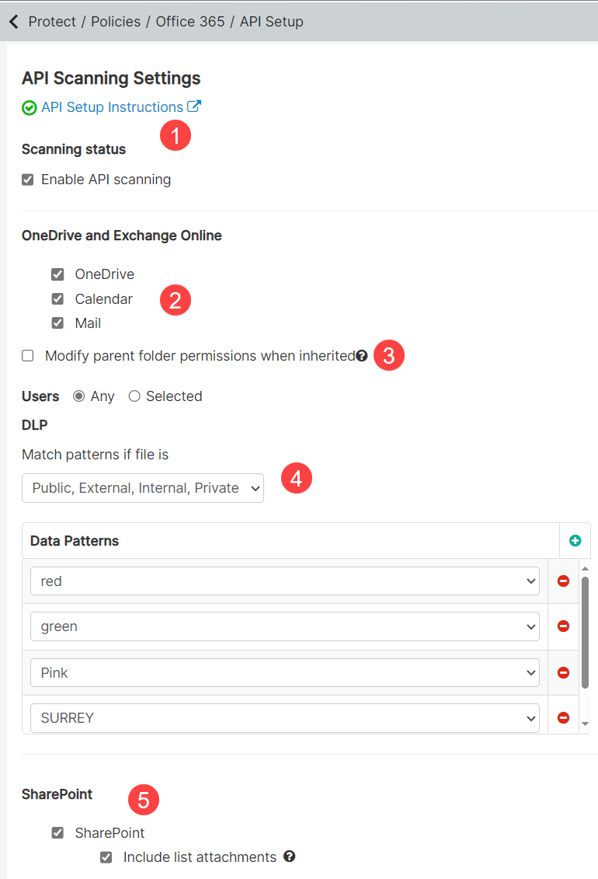
Task: Enable Modify parent folder permissions when inherited
Action: click(x=27, y=355)
